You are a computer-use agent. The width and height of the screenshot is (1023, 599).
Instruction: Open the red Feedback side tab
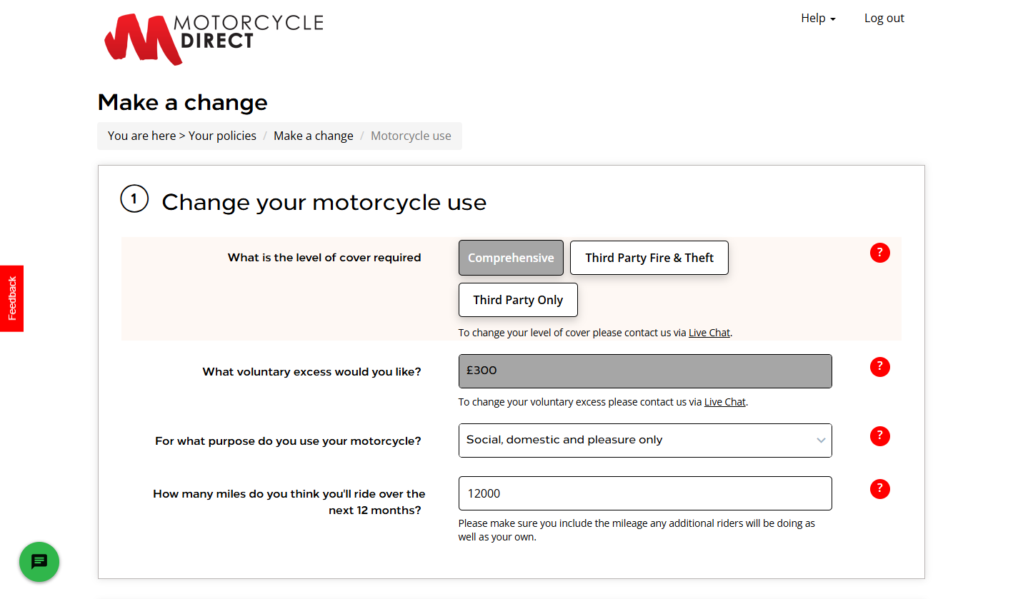(x=12, y=298)
